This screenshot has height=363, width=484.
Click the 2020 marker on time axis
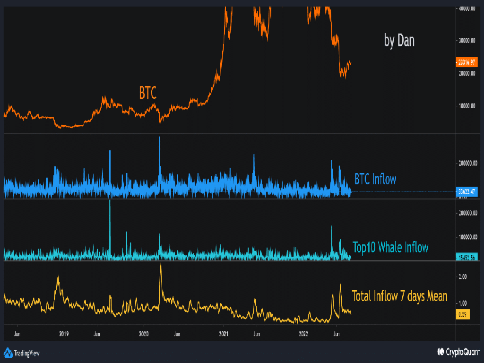[x=144, y=333]
